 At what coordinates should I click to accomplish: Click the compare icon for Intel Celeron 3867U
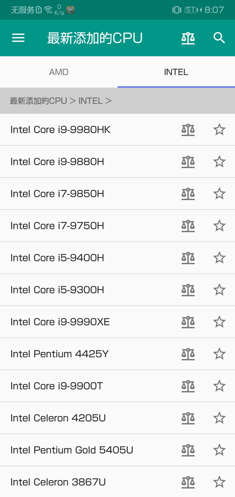tap(188, 482)
